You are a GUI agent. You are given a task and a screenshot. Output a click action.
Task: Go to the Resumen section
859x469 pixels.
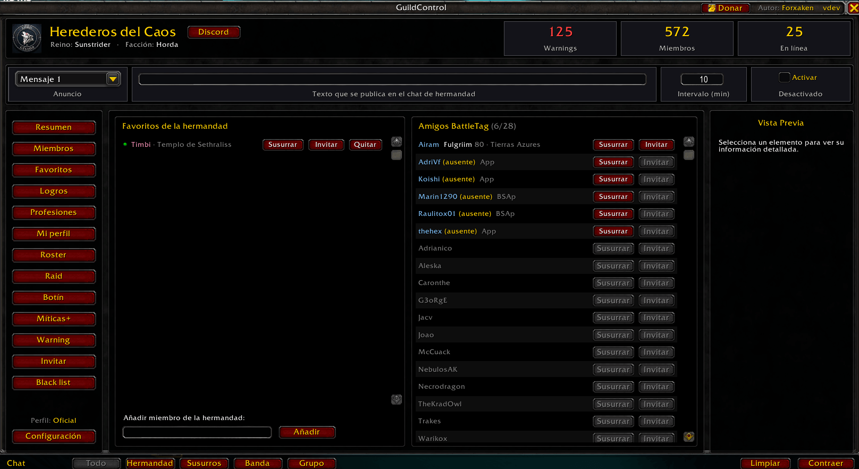pos(54,128)
